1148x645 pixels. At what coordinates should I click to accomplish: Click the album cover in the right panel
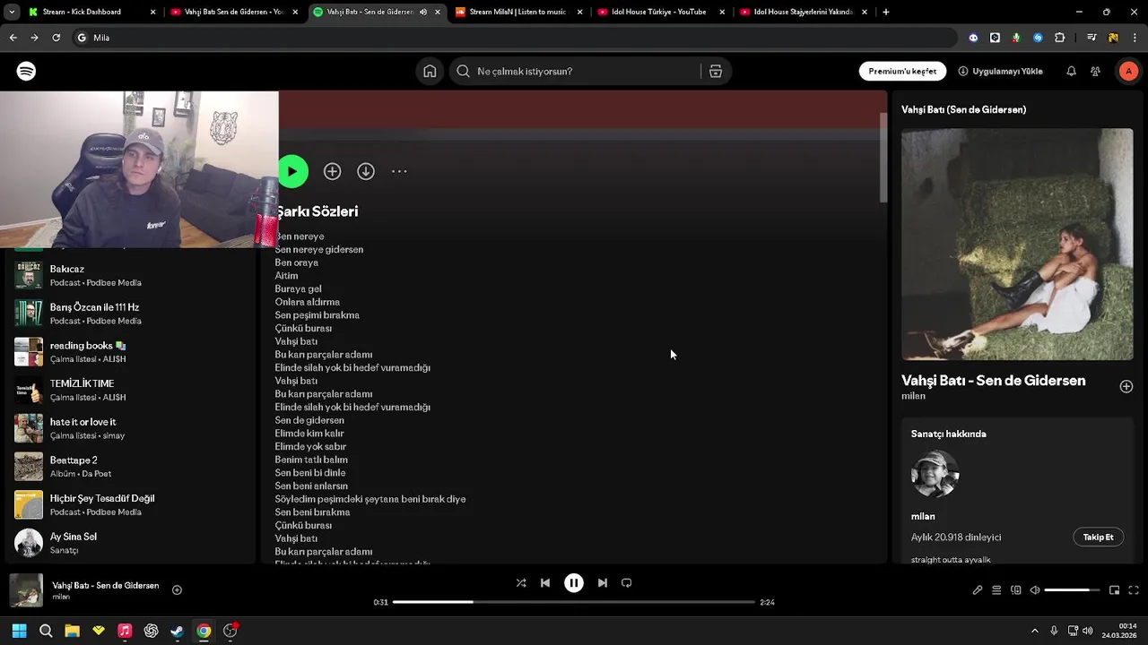coord(1017,244)
